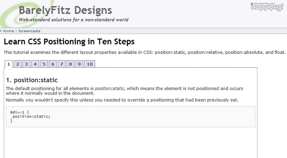287x158 pixels.
Task: Go to step 4 tab
Action: click(35, 64)
